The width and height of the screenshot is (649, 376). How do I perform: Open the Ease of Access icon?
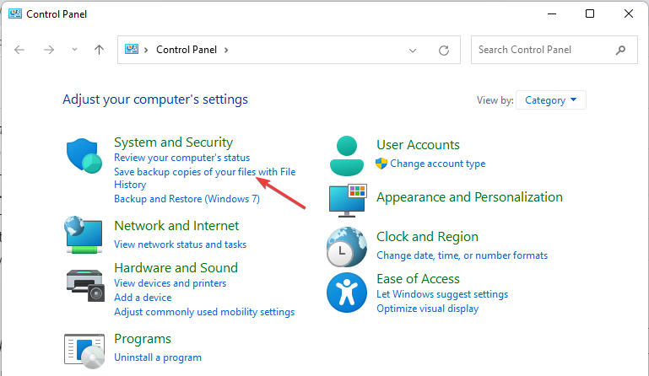click(x=345, y=292)
